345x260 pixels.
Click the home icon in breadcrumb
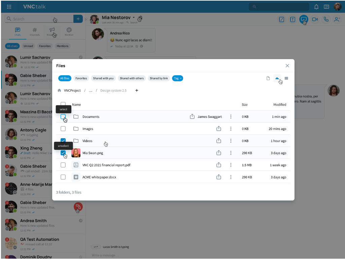[59, 90]
